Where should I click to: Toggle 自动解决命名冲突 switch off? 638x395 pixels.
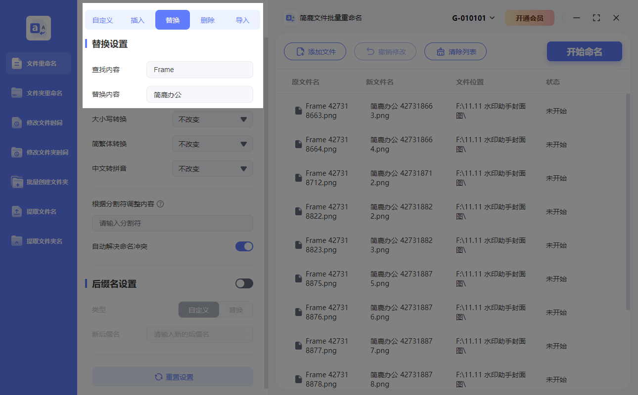(x=244, y=246)
